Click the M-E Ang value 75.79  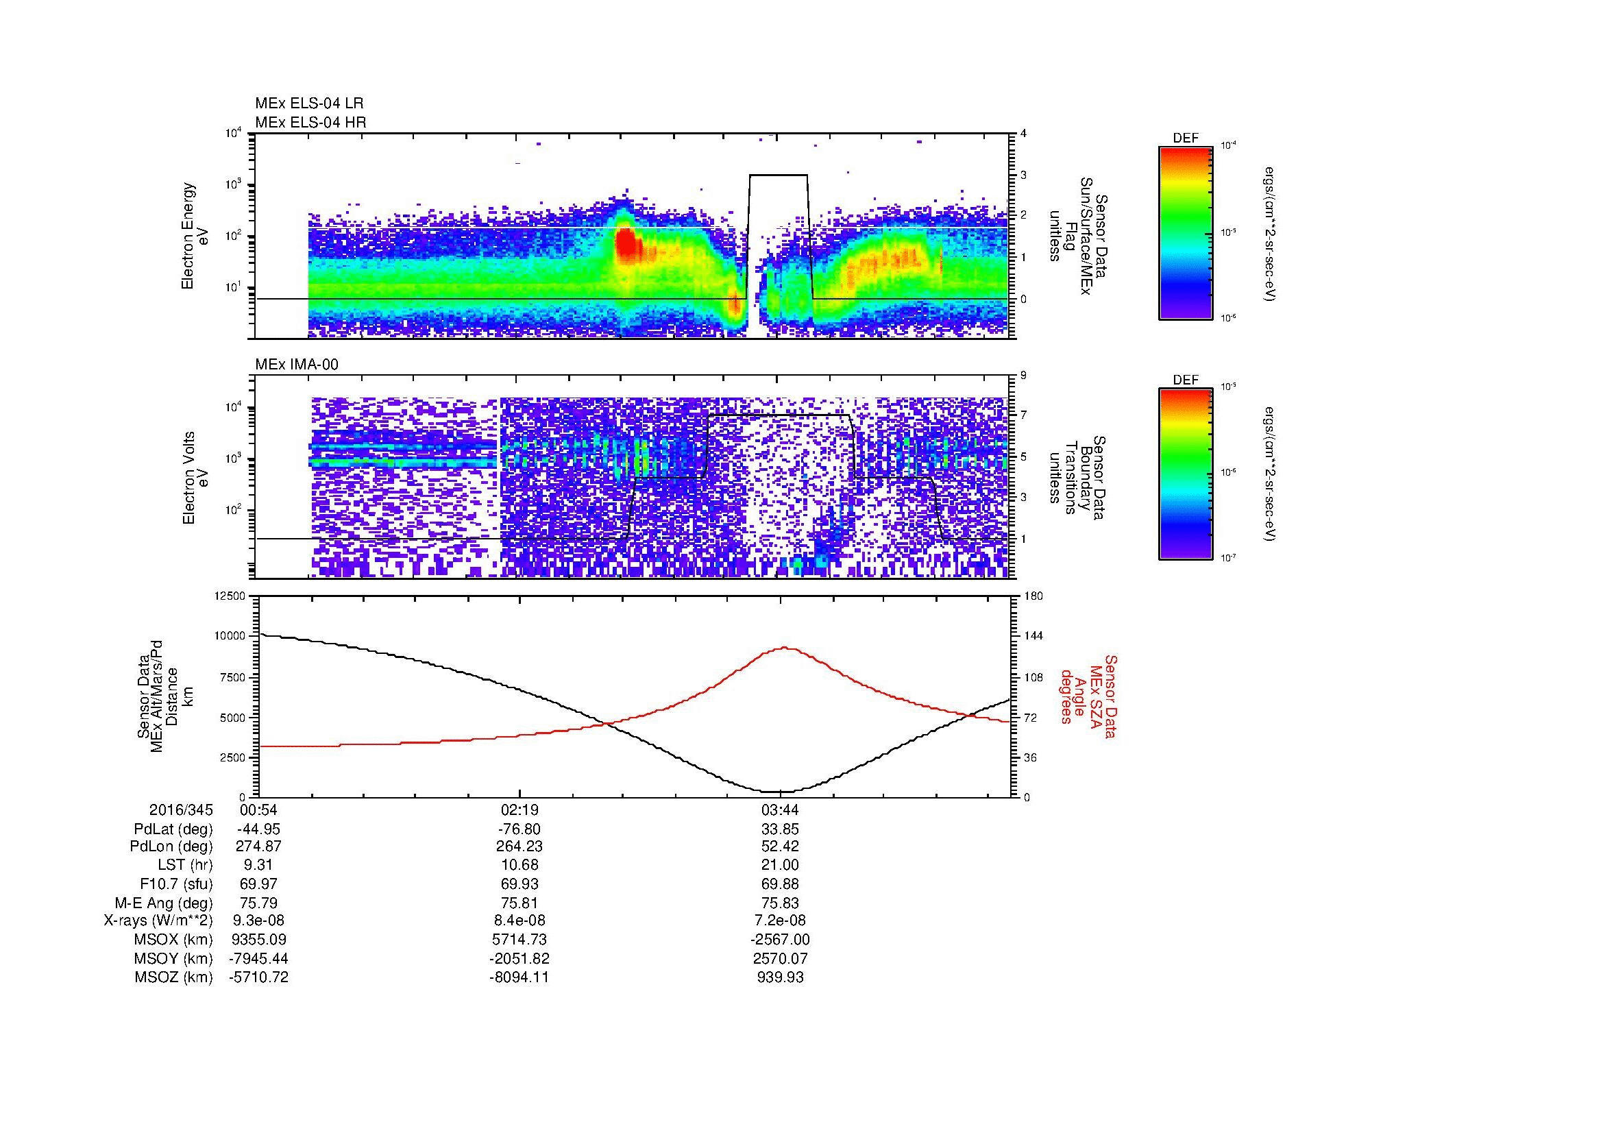point(259,903)
